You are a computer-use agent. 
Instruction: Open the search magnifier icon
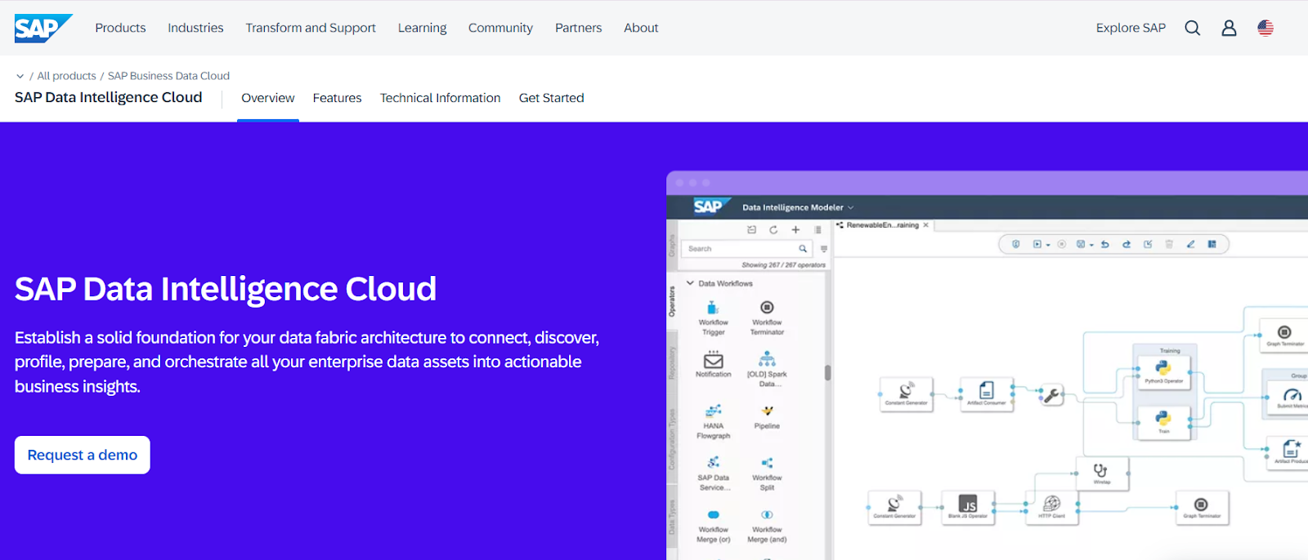coord(1193,28)
